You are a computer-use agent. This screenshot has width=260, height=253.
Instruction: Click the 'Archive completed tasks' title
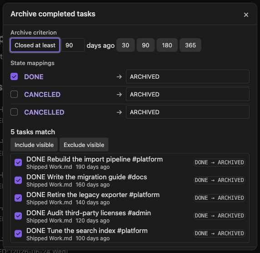(53, 14)
